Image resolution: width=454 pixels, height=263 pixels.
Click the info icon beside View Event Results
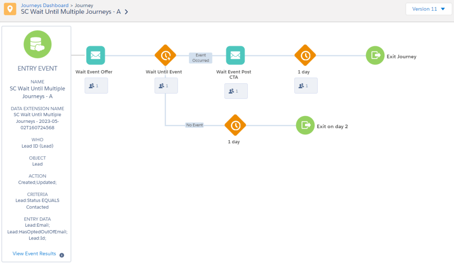[x=62, y=255]
